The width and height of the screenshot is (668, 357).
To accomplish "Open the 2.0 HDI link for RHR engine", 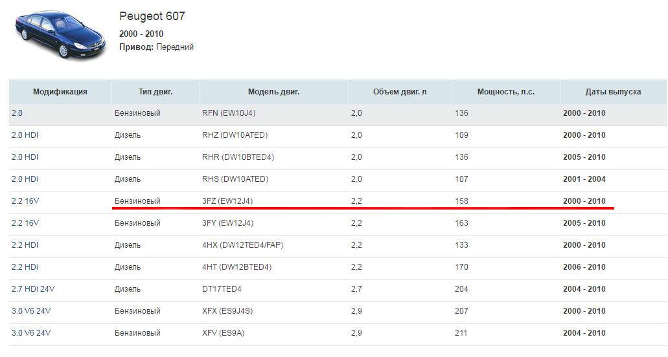I will click(x=25, y=157).
